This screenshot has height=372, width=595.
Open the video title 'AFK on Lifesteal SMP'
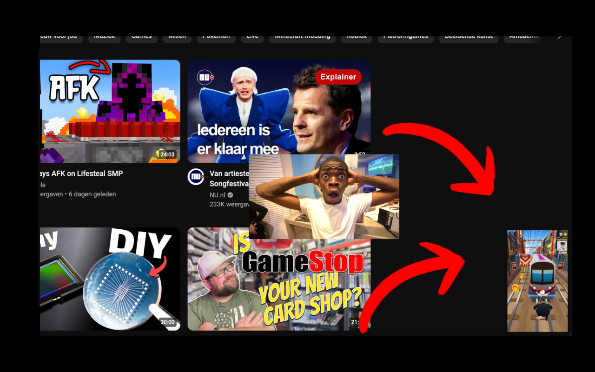pyautogui.click(x=81, y=173)
